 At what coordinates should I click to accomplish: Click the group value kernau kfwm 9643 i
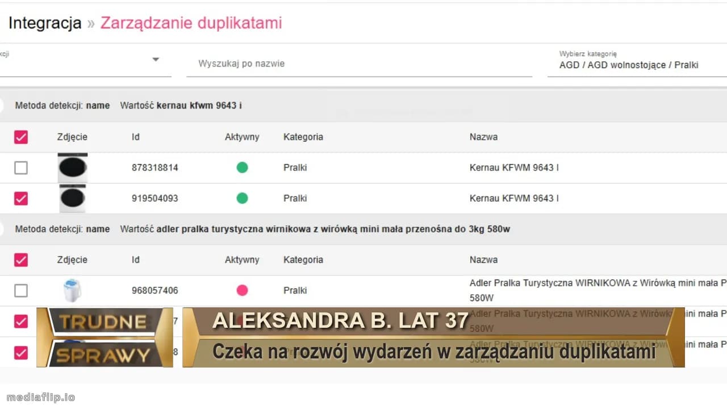(199, 106)
